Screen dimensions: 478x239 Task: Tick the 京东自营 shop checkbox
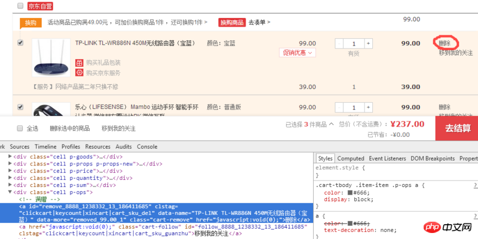pos(20,6)
